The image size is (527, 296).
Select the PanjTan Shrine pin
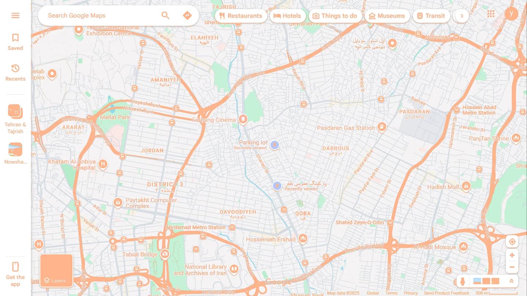click(516, 138)
